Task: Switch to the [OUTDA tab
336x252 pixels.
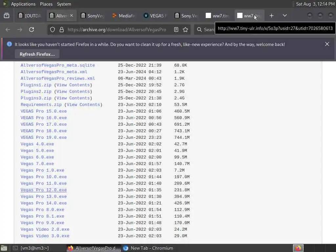Action: coord(30,16)
